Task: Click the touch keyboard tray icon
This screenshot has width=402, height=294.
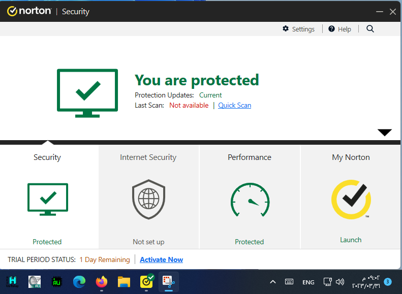Action: (289, 282)
